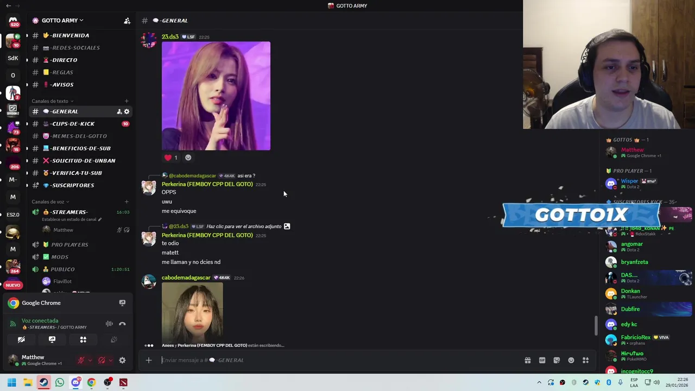Image resolution: width=695 pixels, height=391 pixels.
Task: Add a new text channel with plus icon
Action: click(x=127, y=101)
